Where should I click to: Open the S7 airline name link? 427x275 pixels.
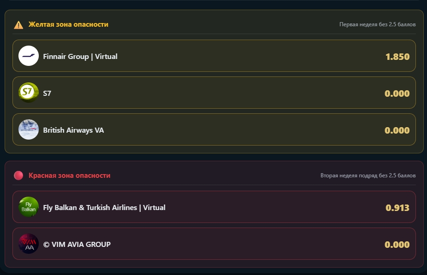[47, 94]
